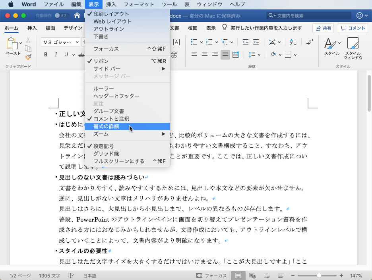Click inside the 文書内を検索 search field
Viewport: 372px width, 280px height.
pos(308,15)
